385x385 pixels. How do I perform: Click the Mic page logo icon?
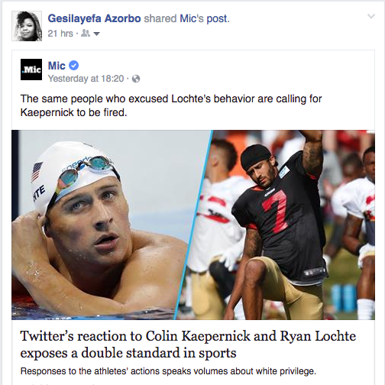[x=31, y=70]
